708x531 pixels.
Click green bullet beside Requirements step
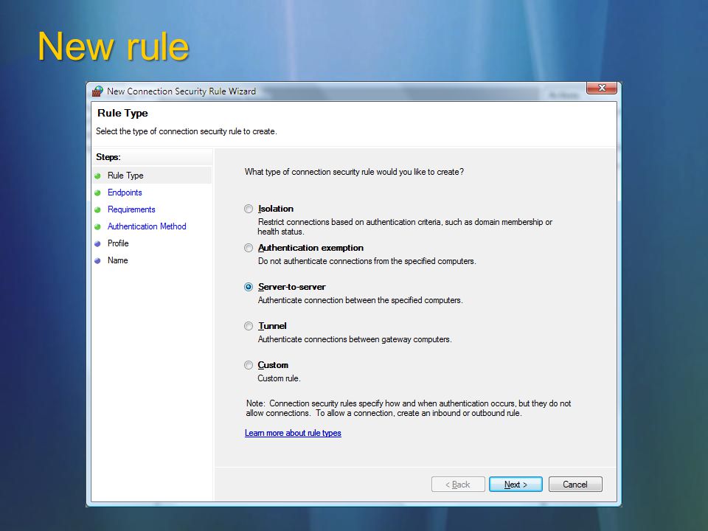(97, 210)
